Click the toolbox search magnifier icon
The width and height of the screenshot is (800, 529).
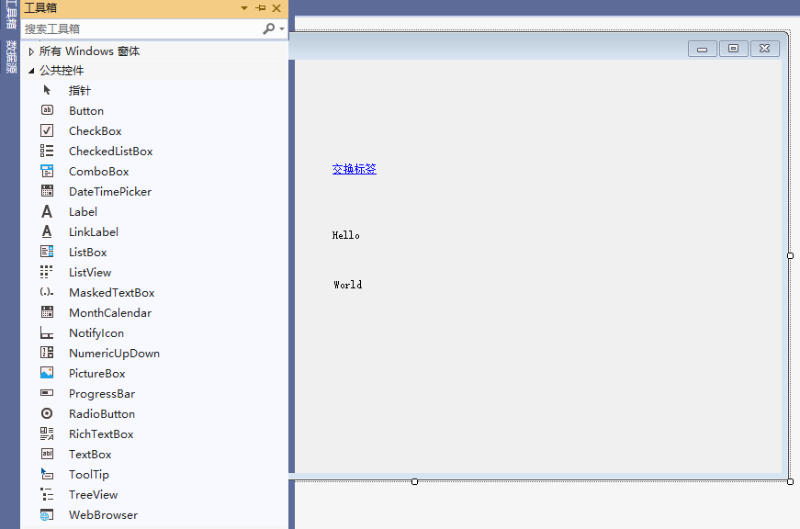(269, 28)
